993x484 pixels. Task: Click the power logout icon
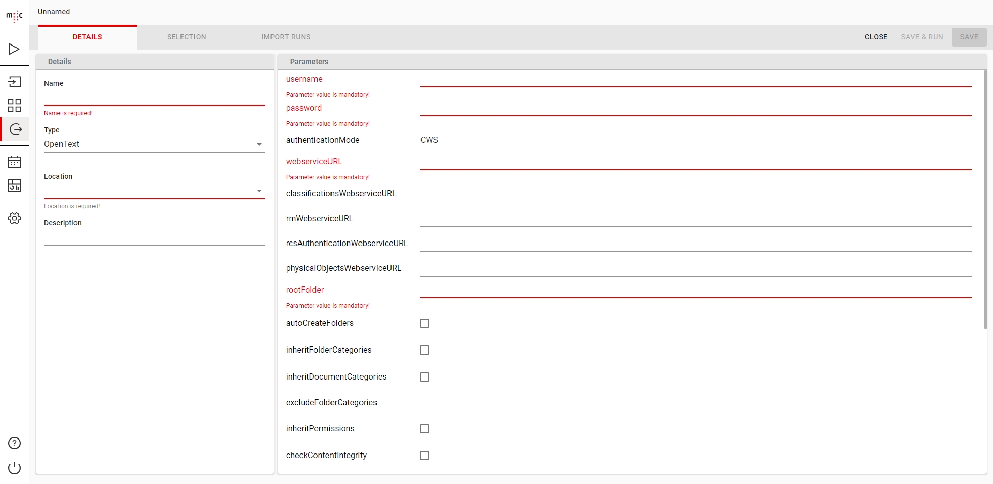[x=14, y=468]
